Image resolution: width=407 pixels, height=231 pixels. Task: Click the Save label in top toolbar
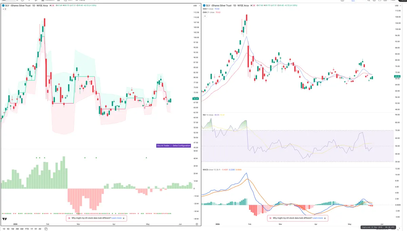[x=353, y=1]
